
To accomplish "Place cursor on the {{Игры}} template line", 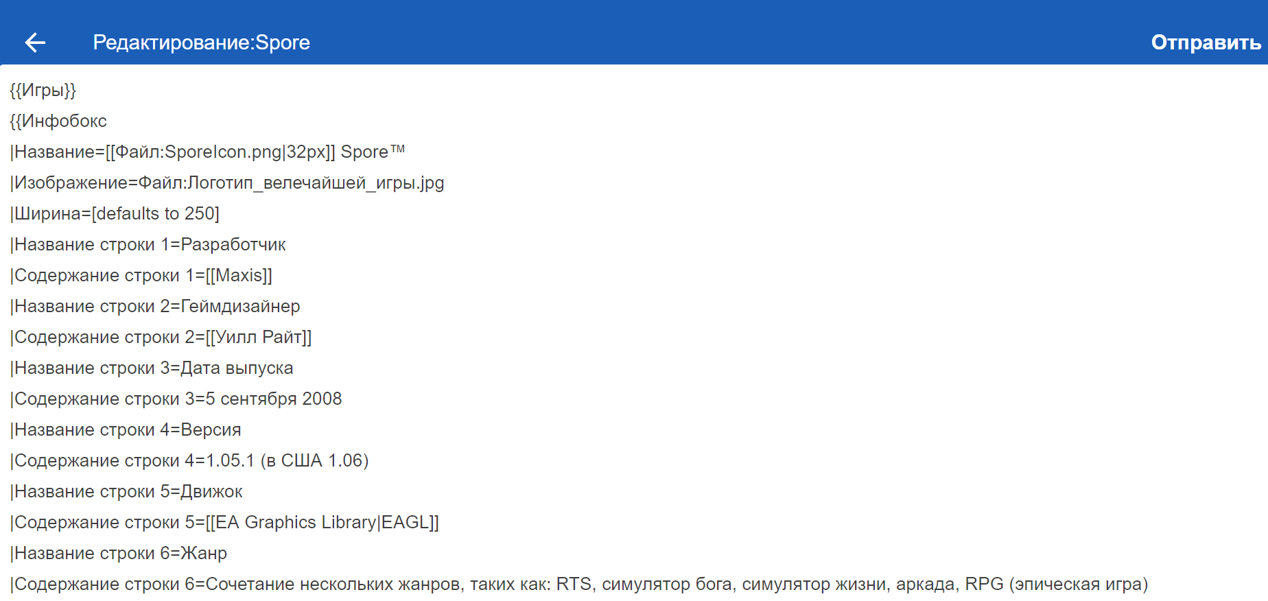I will point(43,90).
